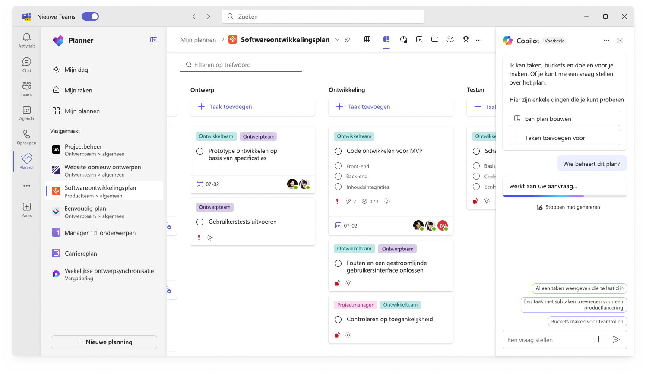646x374 pixels.
Task: Click the Ontwerpteam label on Gebruikerstests card
Action: point(215,207)
